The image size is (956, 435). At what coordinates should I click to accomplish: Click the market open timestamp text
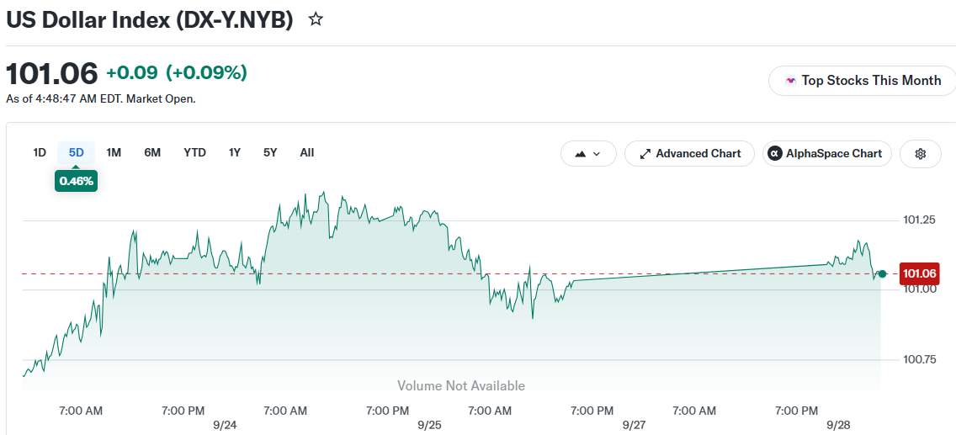[101, 98]
